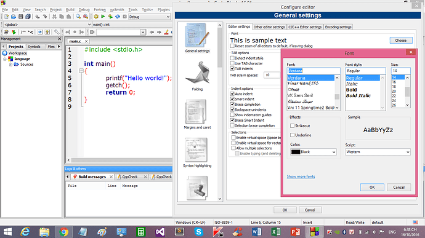The height and width of the screenshot is (238, 425).
Task: Click the Build gear toolbar icon
Action: click(96, 17)
